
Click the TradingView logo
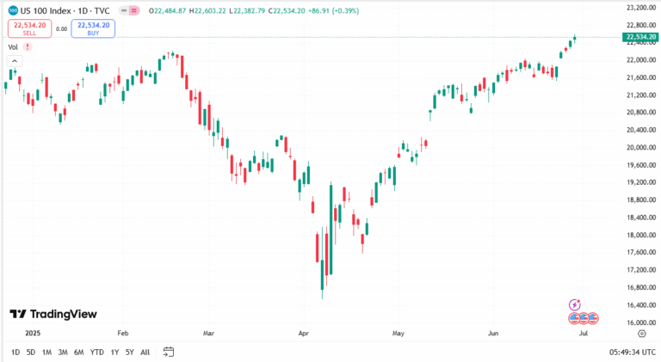[53, 315]
